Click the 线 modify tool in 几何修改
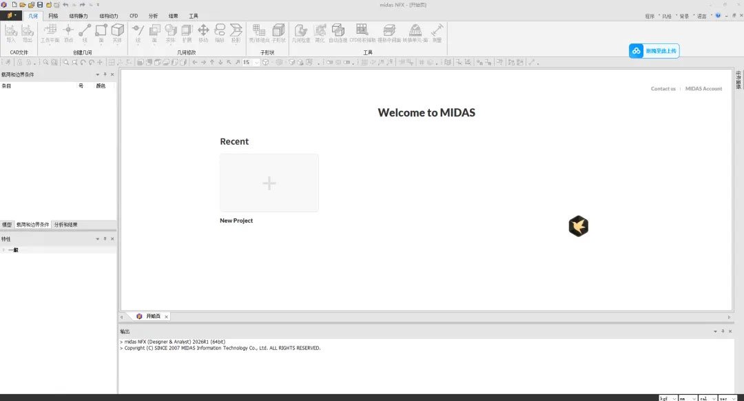The width and height of the screenshot is (744, 401). (x=138, y=33)
